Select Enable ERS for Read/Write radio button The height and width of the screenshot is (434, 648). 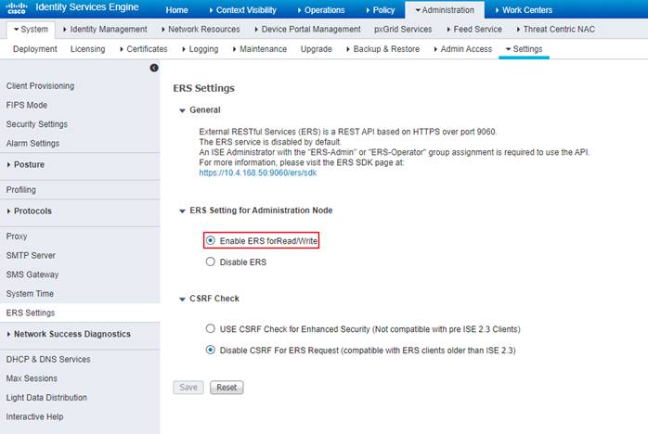211,240
